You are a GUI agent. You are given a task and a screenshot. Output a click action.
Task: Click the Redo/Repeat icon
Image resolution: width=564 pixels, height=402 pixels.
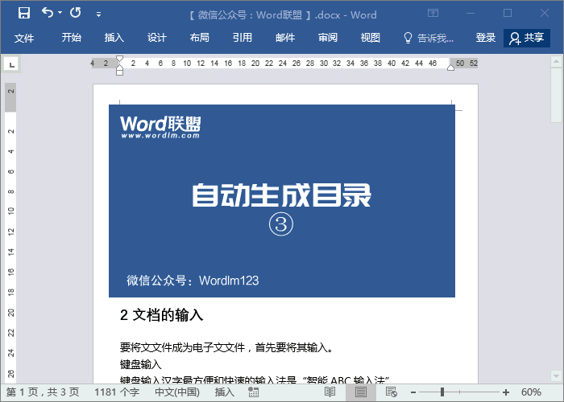click(x=76, y=13)
